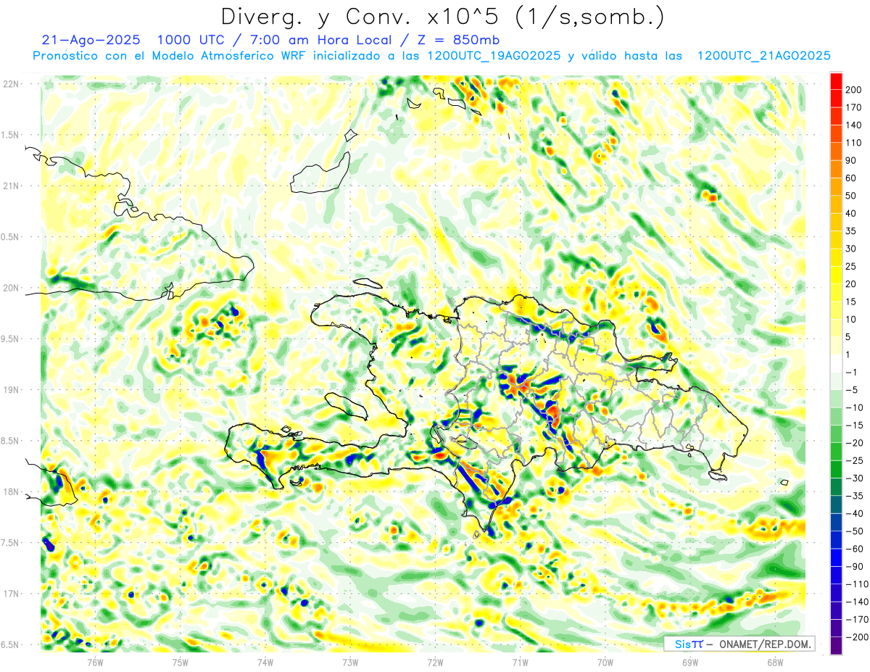Screen dimensions: 870x672
Task: Click the '71W' longitude label
Action: coord(520,662)
